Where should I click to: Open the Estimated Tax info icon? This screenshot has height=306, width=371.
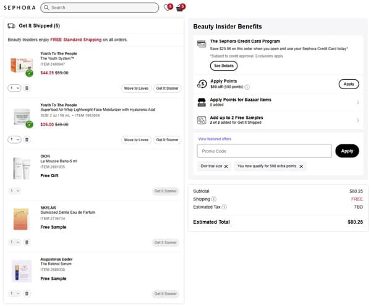click(x=224, y=207)
